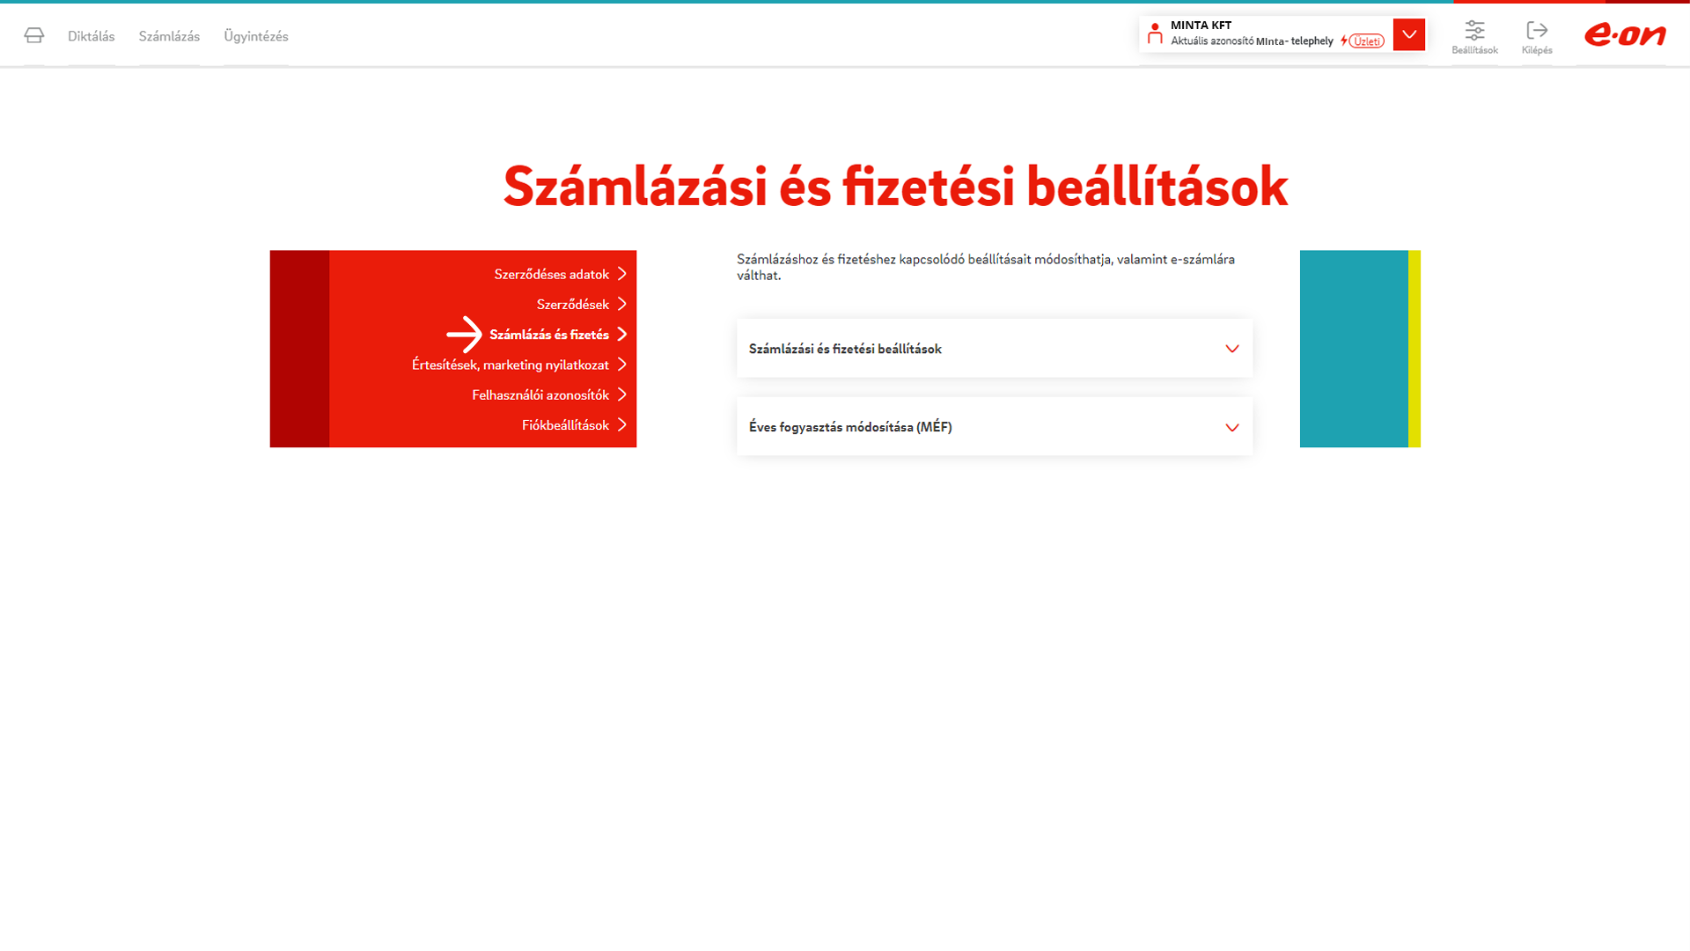Open the account selector red dropdown

tap(1408, 34)
